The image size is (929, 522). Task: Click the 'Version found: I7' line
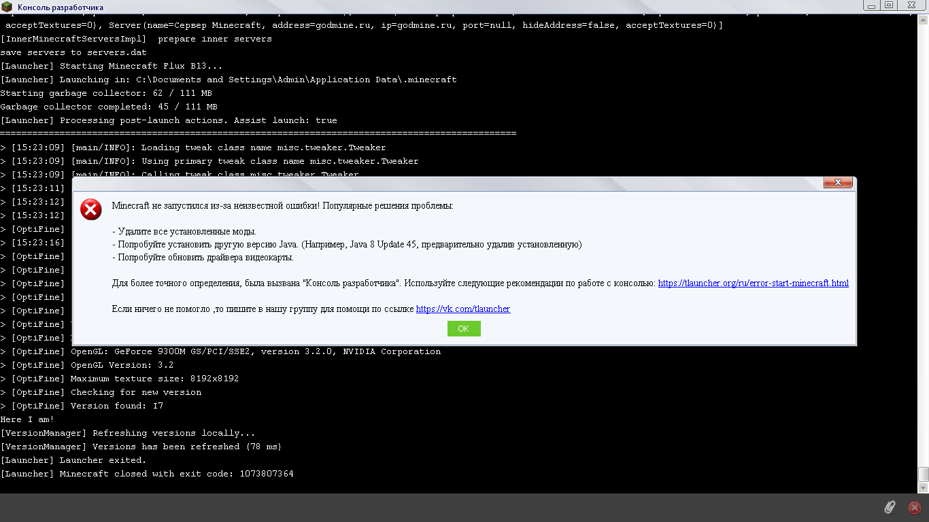(x=82, y=406)
